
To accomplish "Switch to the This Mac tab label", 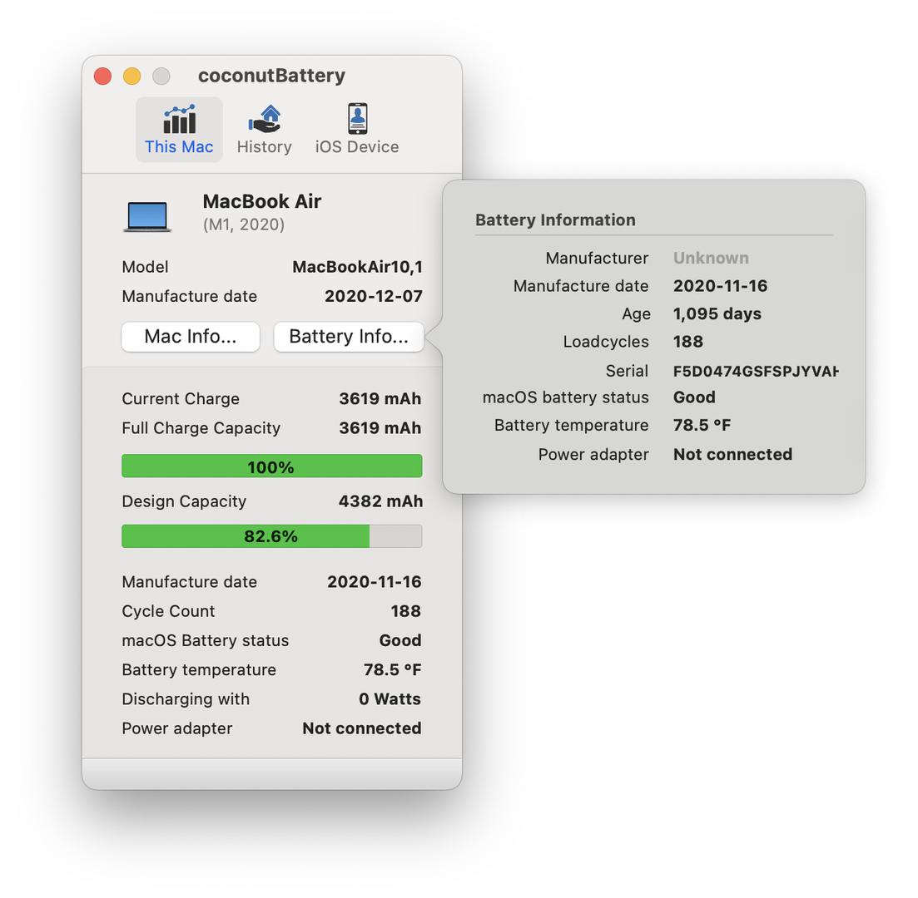I will coord(179,147).
